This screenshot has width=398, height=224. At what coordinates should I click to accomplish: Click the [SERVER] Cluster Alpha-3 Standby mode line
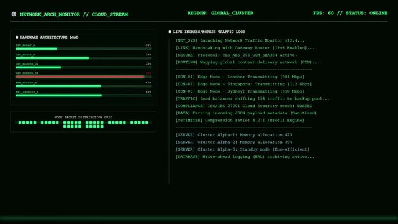click(x=242, y=149)
